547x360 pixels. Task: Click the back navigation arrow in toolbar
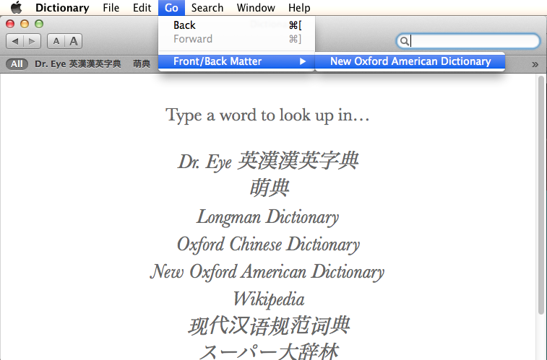tap(15, 41)
